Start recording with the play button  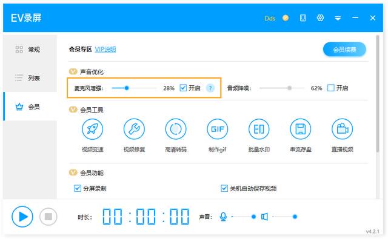(x=22, y=217)
